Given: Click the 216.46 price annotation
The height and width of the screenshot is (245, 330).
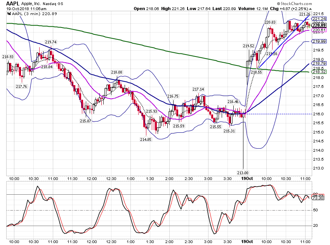Looking at the screenshot, I should tap(233, 102).
